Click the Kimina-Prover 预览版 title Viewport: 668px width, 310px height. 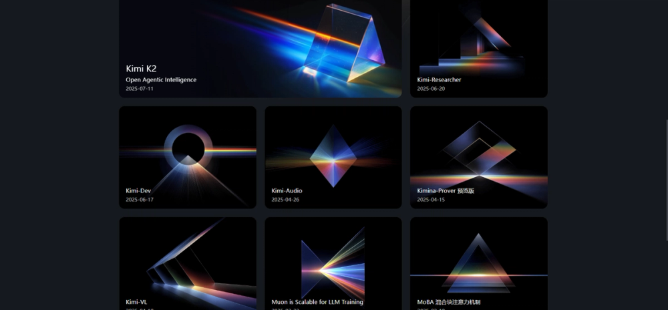[x=446, y=191]
